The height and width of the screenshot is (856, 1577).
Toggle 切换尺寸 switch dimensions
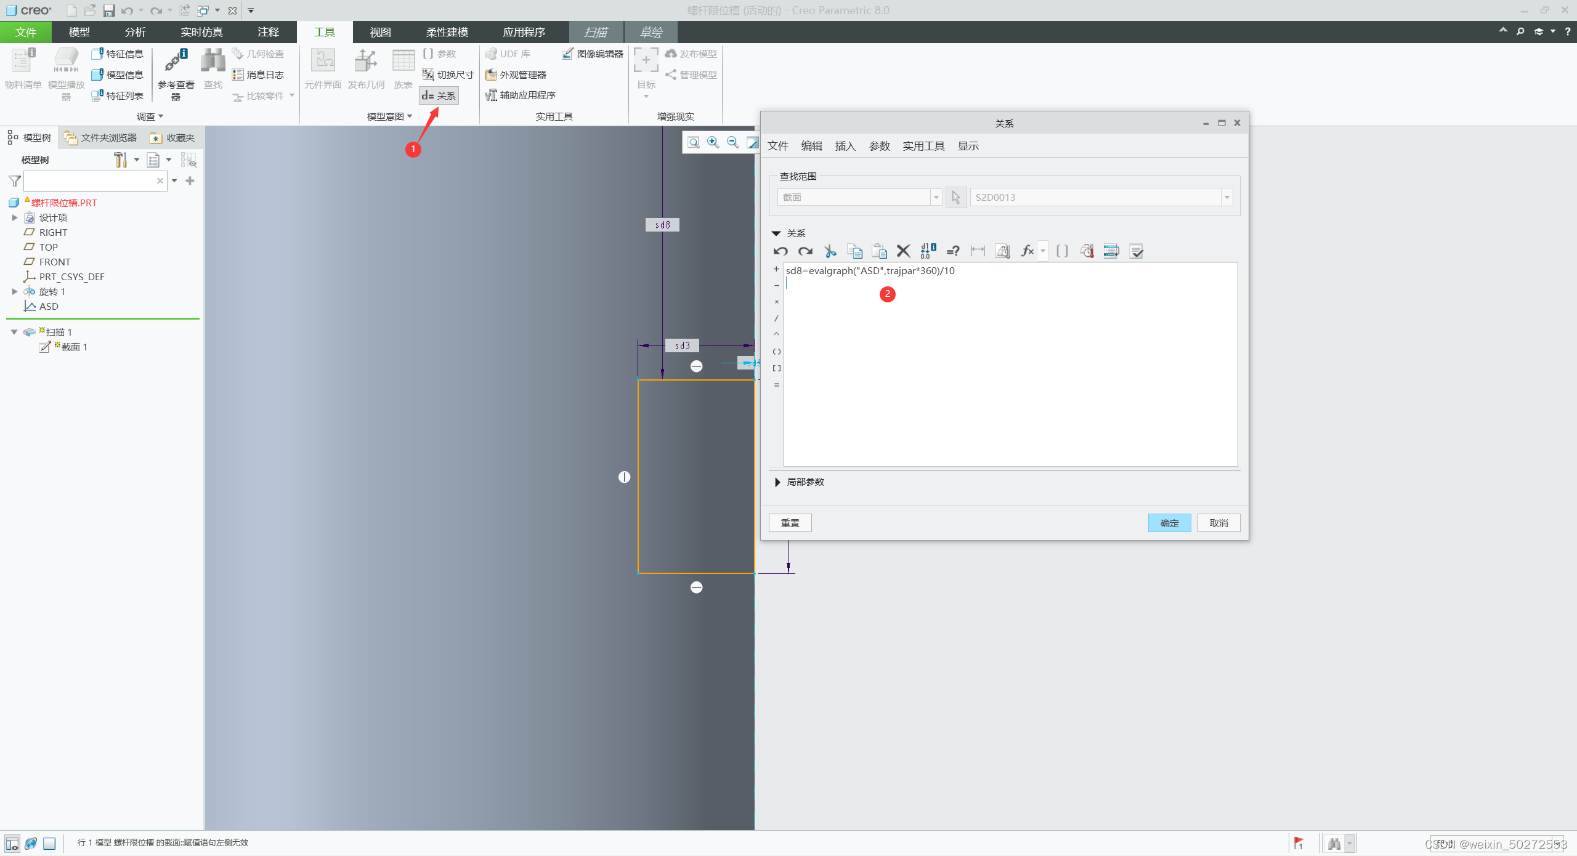pyautogui.click(x=448, y=75)
